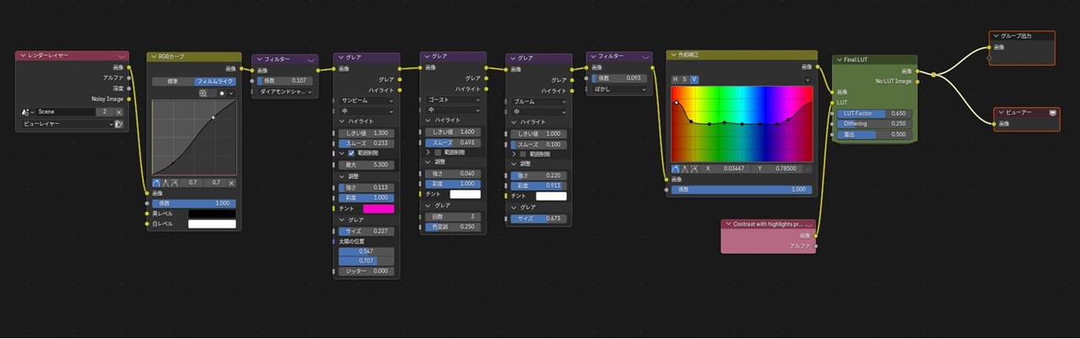1080x339 pixels.
Task: Select the vector handle icon in the hue correct node
Action: click(685, 168)
